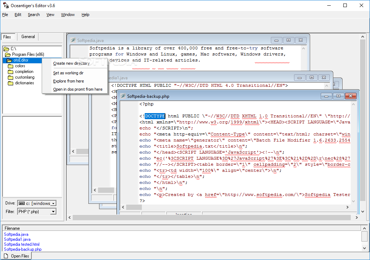The image size is (370, 260).
Task: Open Softpedia tested.html from file list
Action: coord(21,244)
